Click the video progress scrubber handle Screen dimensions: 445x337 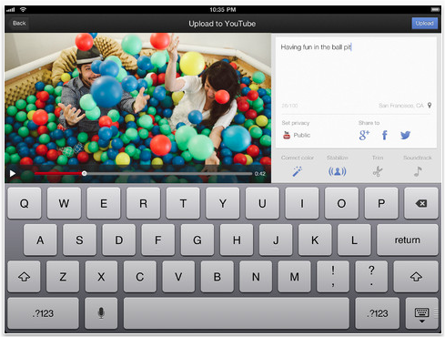coord(84,174)
